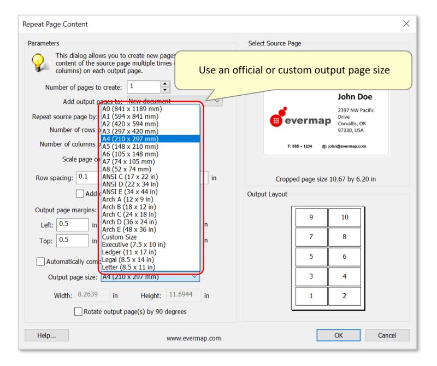437x366 pixels.
Task: Open the Add output pages to dropdown
Action: point(217,101)
